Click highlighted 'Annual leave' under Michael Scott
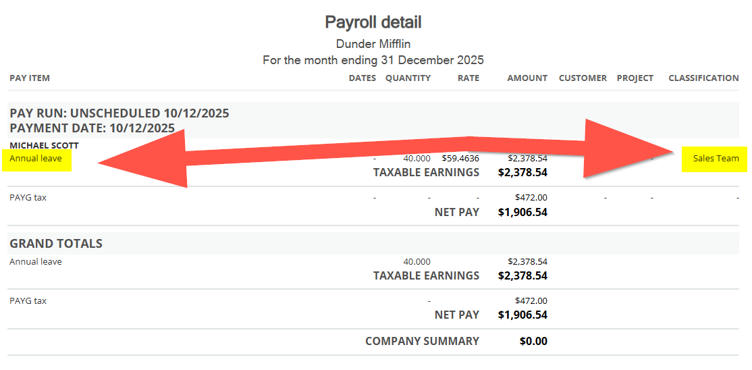Screen dimensions: 752x370 coord(36,158)
